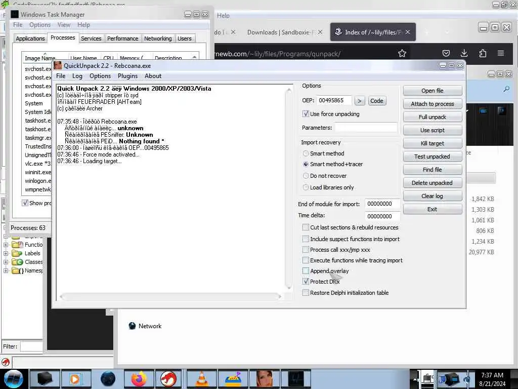The height and width of the screenshot is (389, 518).
Task: Click search magnifier icon in right window
Action: 506,89
